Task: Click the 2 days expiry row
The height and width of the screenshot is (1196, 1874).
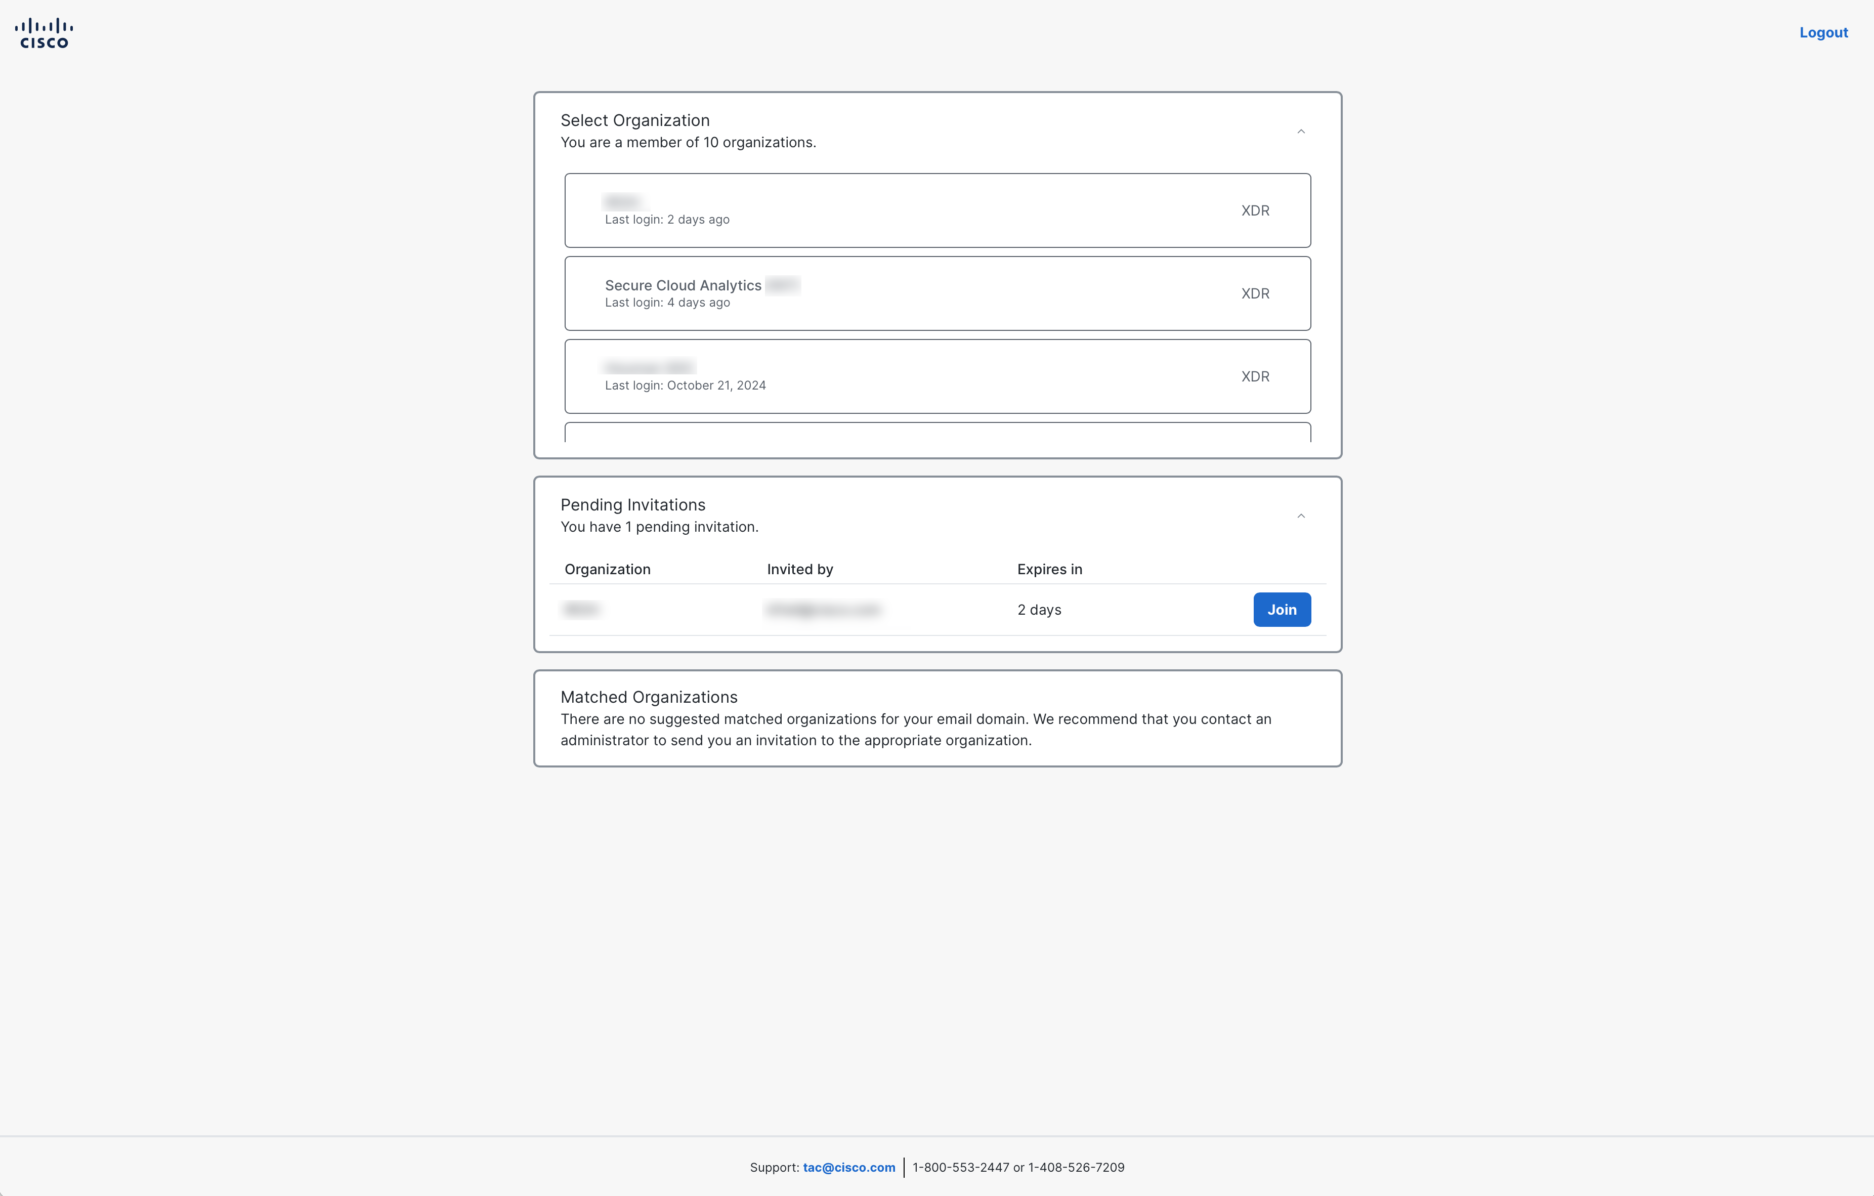Action: (1039, 610)
